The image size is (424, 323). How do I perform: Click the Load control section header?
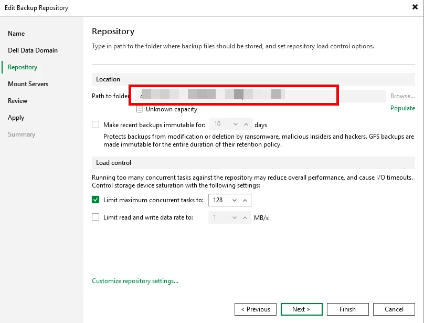[x=253, y=163]
